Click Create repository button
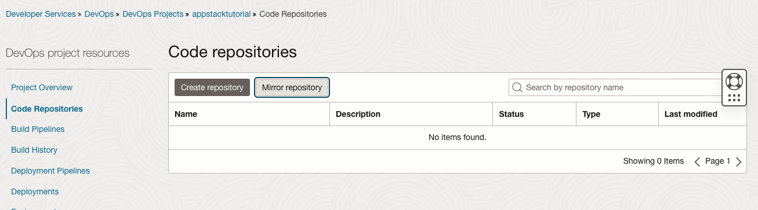 [212, 87]
